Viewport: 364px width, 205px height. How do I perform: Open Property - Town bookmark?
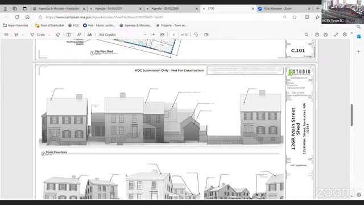tap(171, 25)
